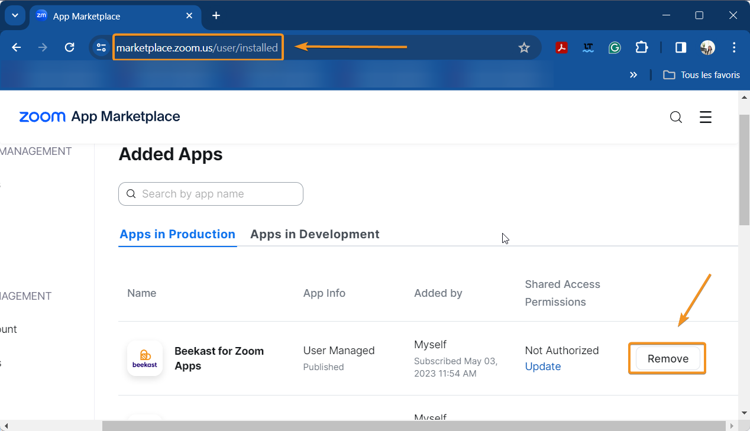Remove the Beekast for Zoom Apps
This screenshot has height=431, width=750.
tap(668, 359)
